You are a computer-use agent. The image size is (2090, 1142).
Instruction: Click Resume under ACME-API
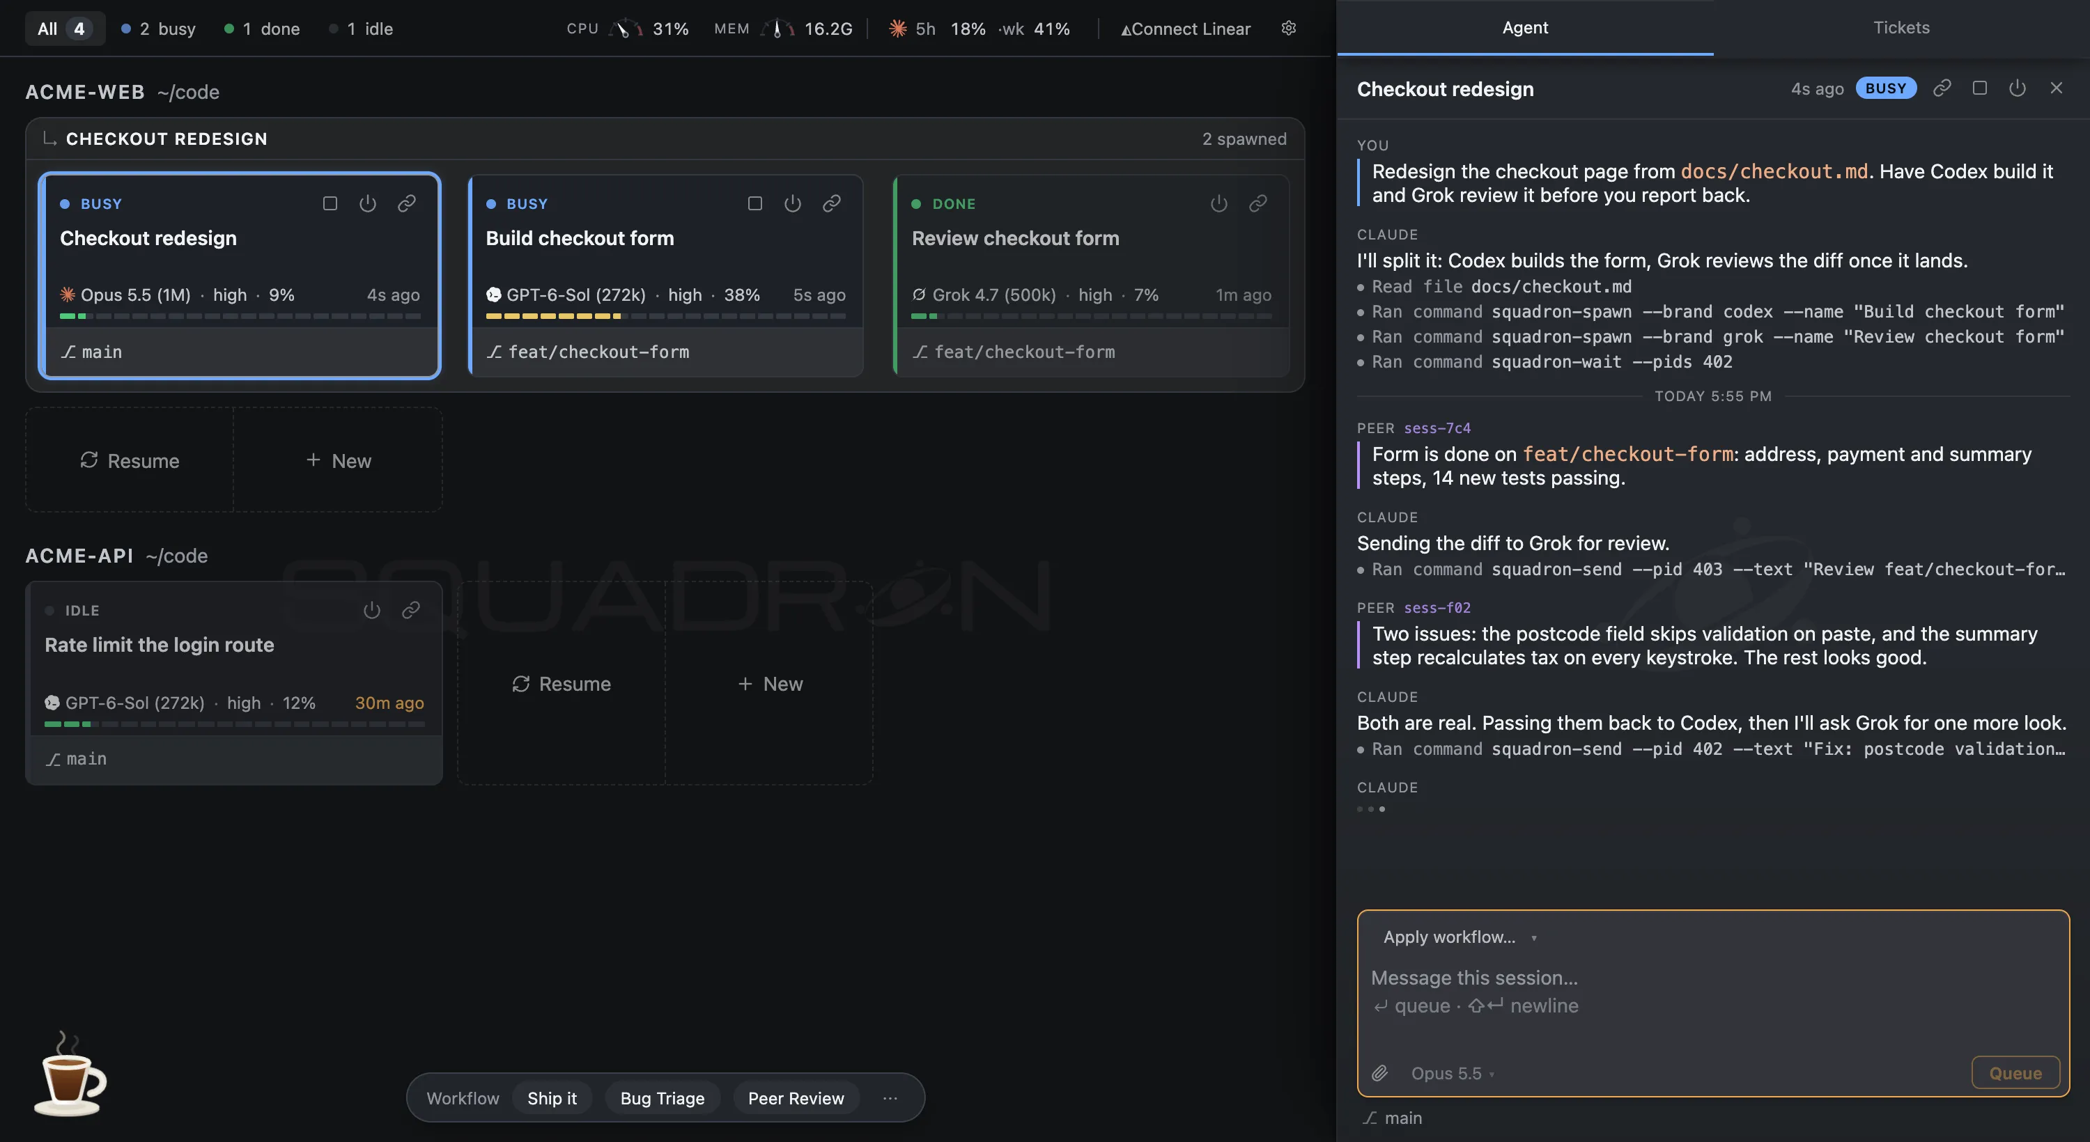(562, 683)
